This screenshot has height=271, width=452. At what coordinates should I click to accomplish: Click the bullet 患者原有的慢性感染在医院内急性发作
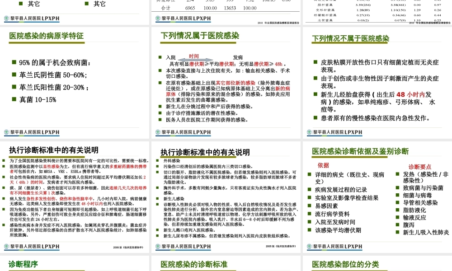[375, 118]
